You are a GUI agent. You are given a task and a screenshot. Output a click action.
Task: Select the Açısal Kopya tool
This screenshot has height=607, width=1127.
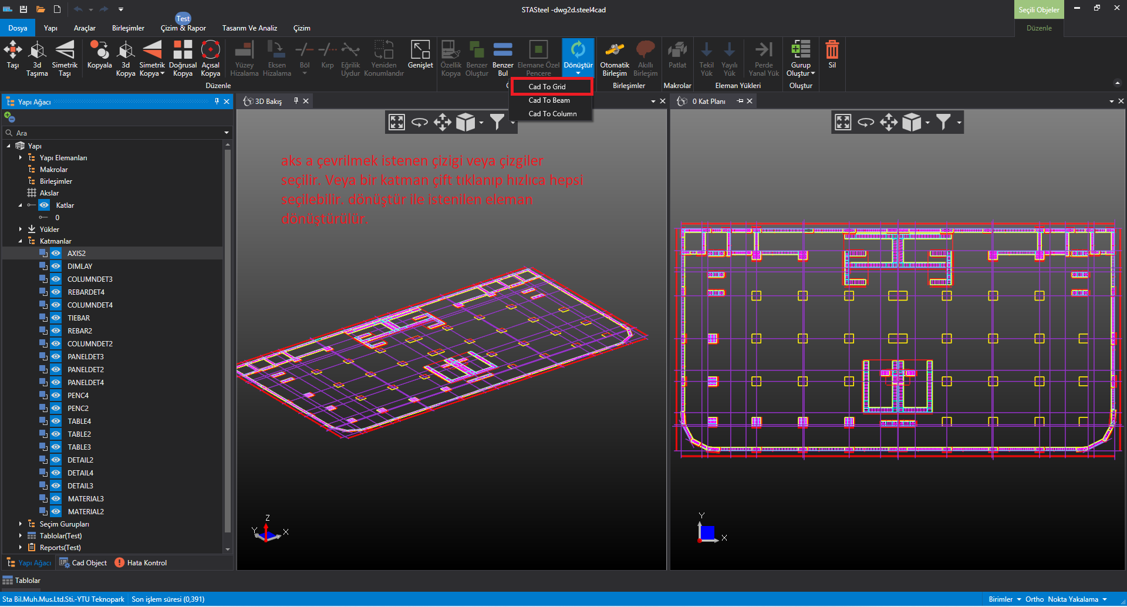coord(210,58)
